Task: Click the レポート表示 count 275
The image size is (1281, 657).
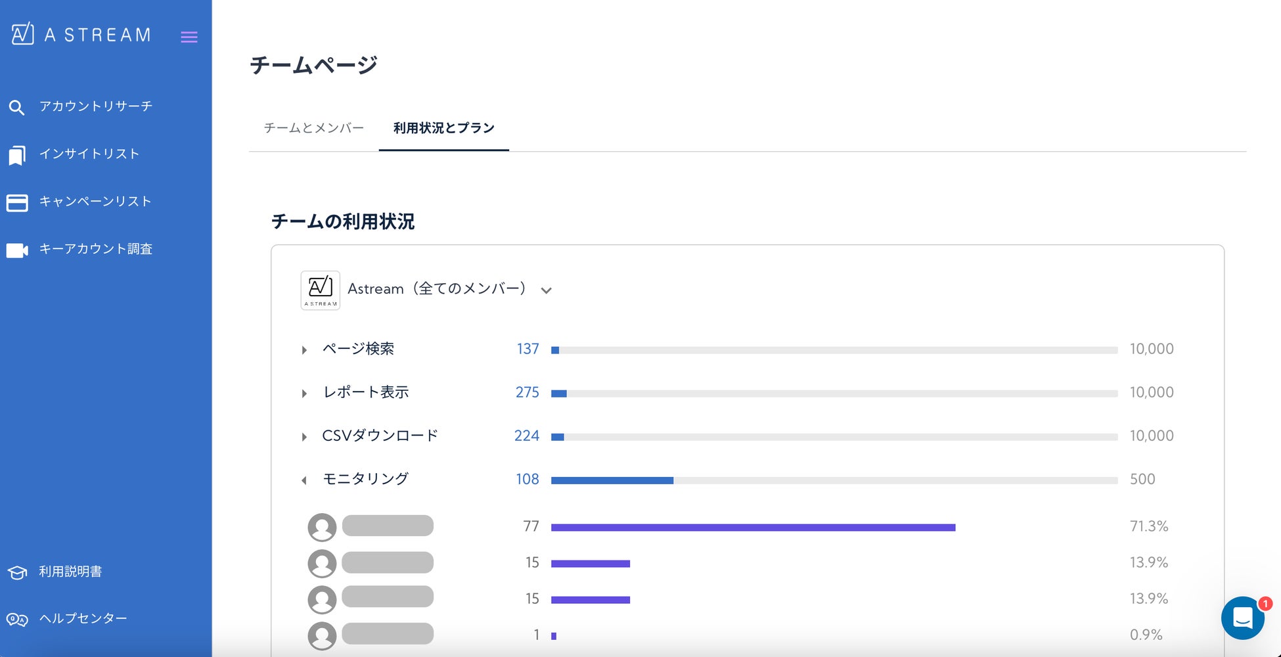Action: (527, 392)
